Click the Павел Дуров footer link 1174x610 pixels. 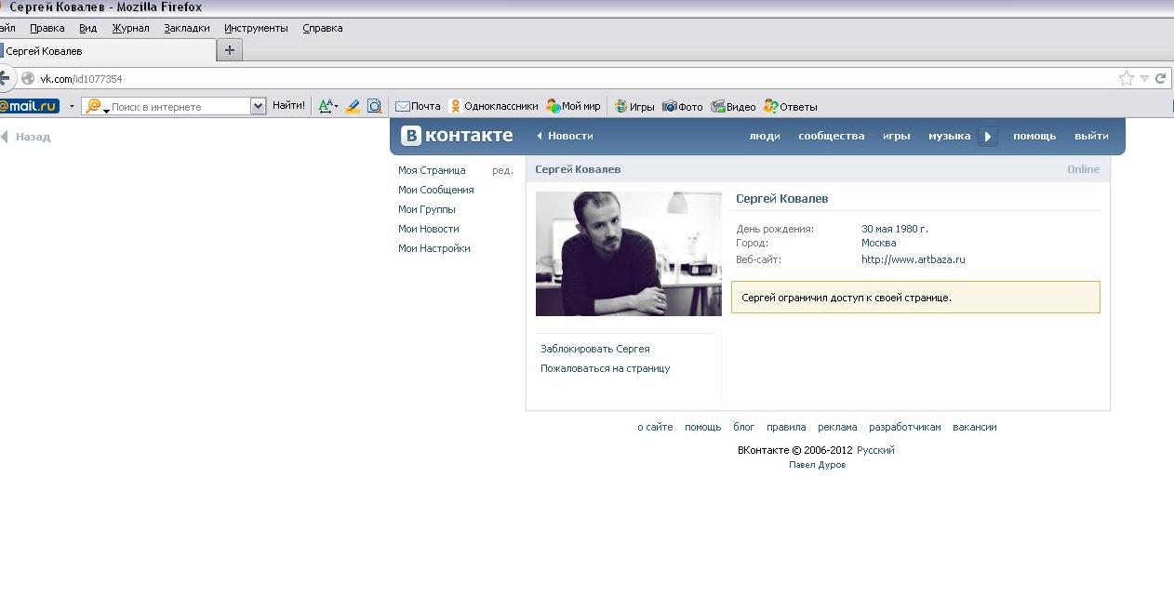818,465
